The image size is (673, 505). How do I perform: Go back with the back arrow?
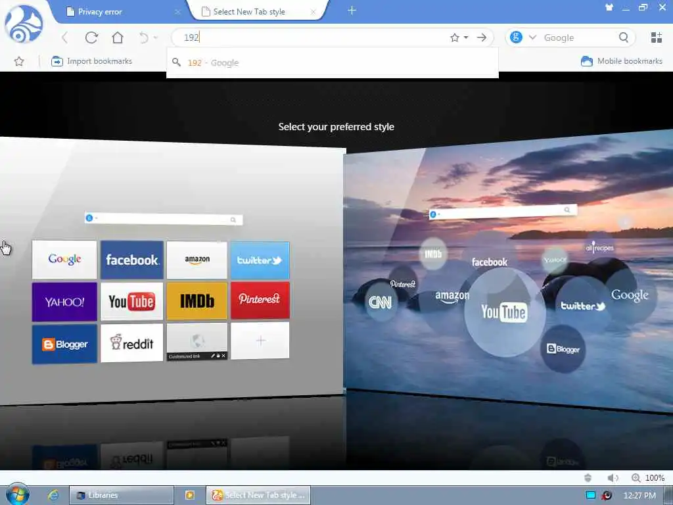[x=65, y=37]
